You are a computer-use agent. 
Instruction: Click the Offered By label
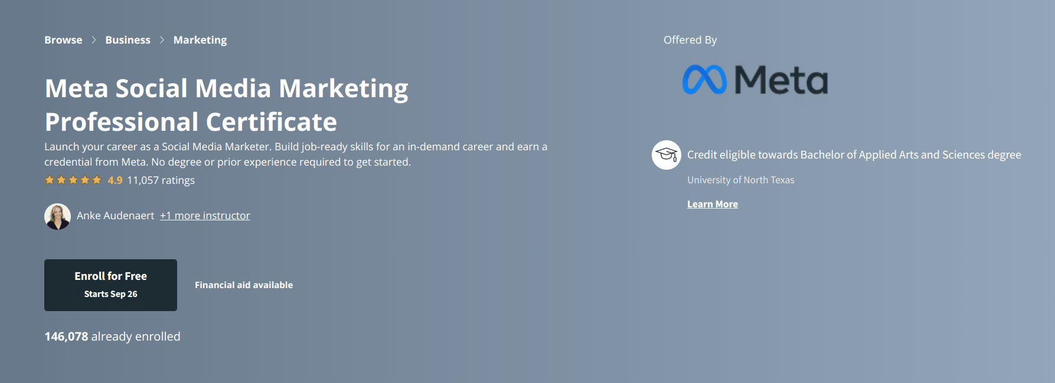point(690,40)
